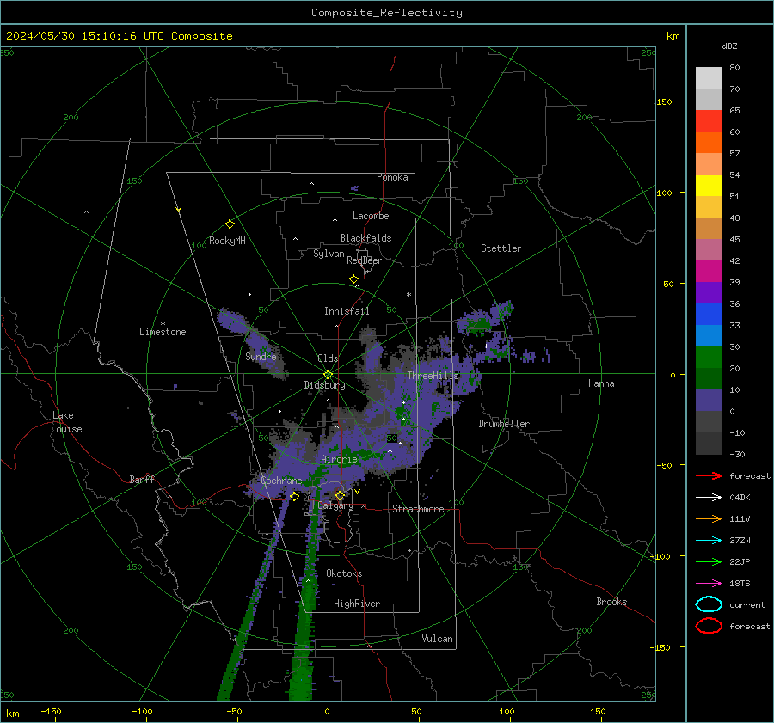Click the Didsbury city label
Image resolution: width=774 pixels, height=723 pixels.
coord(324,385)
